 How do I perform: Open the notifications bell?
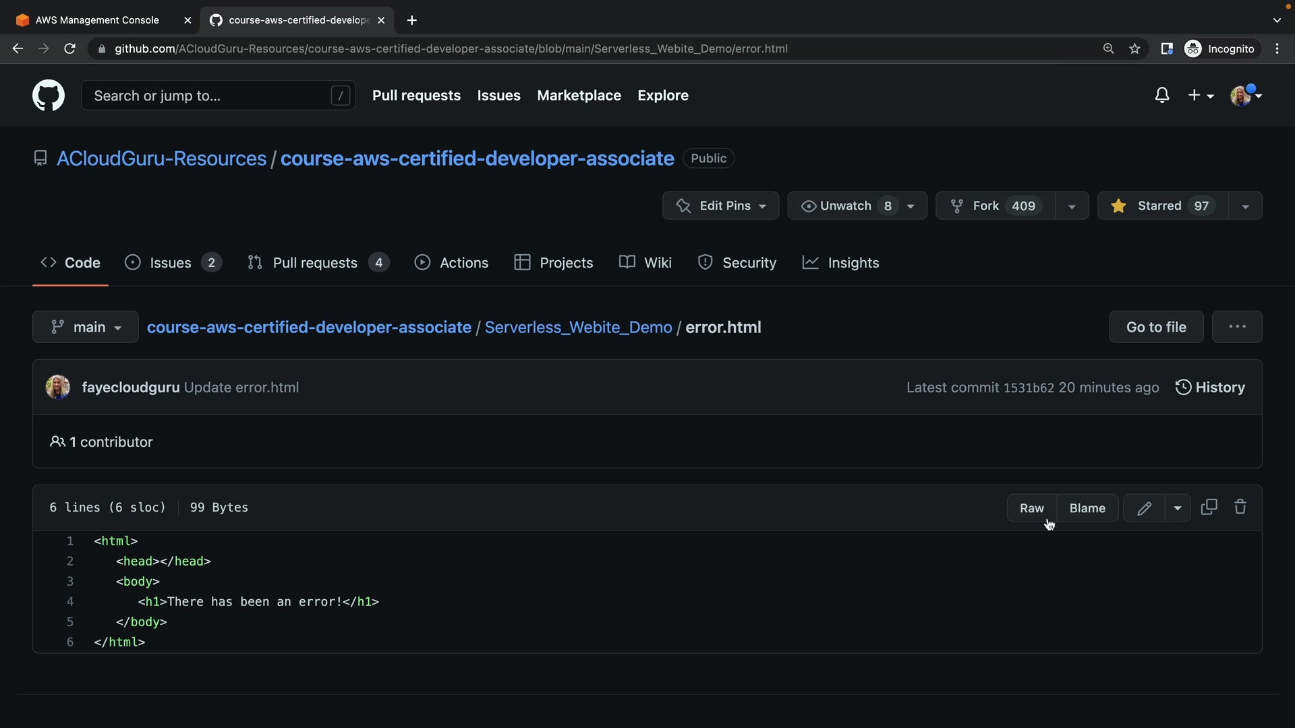[x=1161, y=96]
